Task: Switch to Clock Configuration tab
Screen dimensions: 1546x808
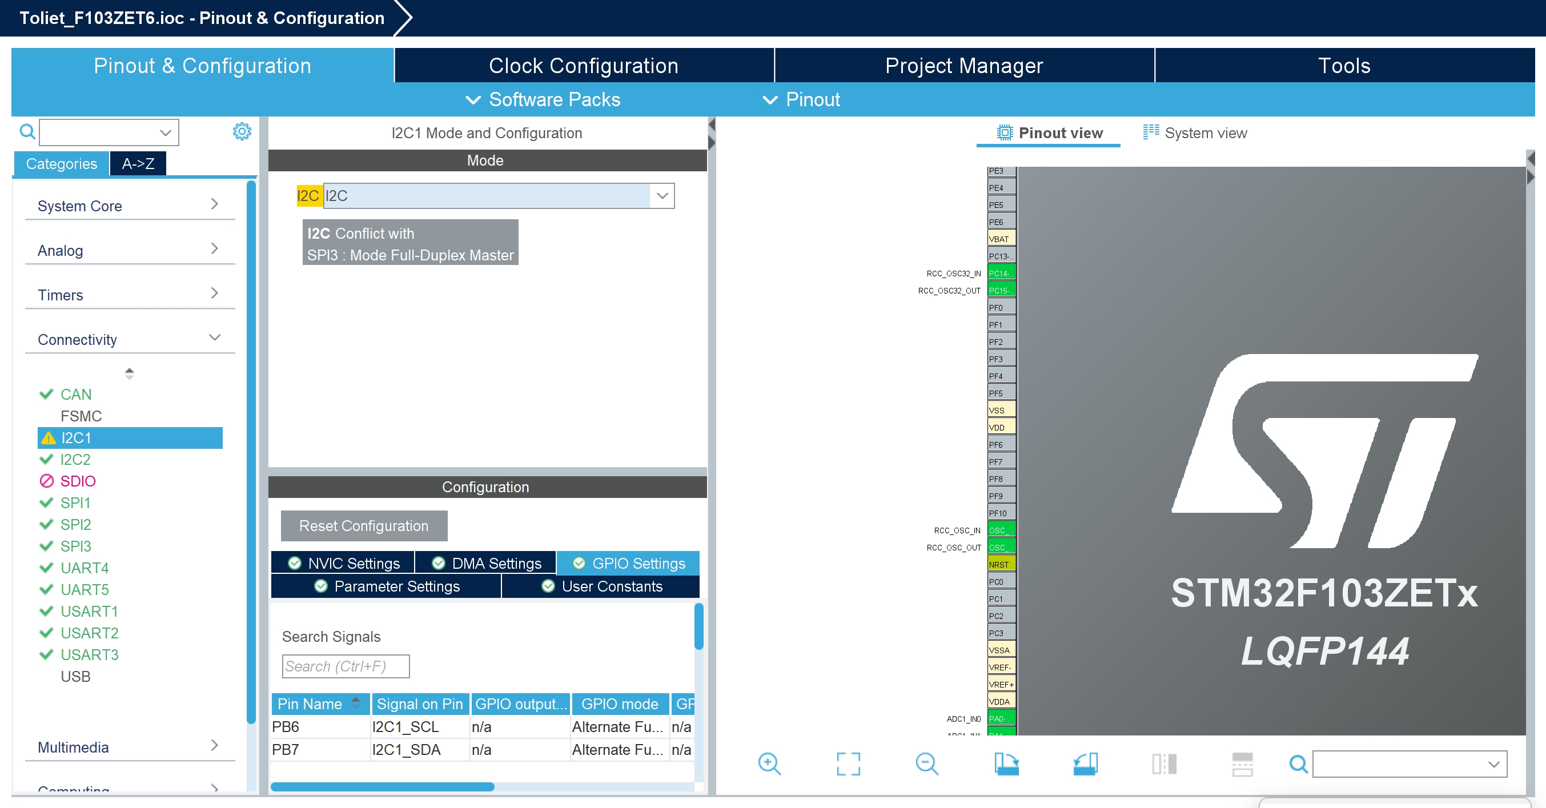Action: [x=583, y=66]
